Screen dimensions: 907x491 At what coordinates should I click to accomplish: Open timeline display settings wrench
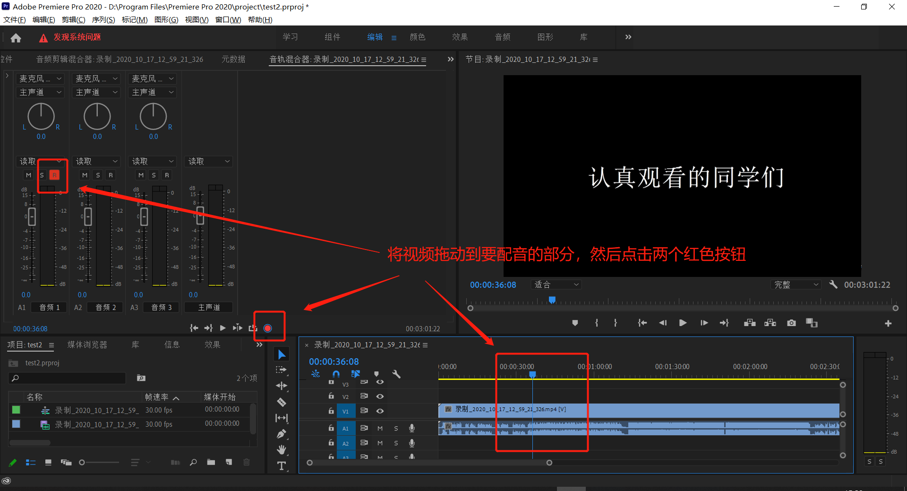(396, 374)
